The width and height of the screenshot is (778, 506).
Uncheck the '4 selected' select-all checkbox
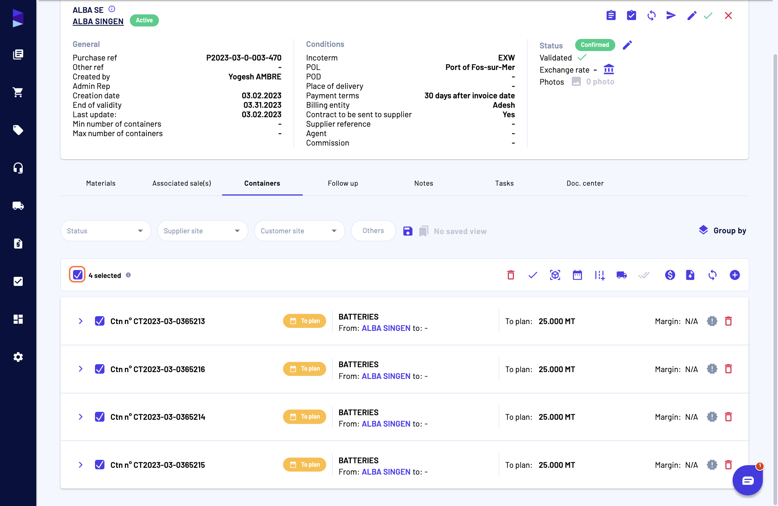(78, 275)
